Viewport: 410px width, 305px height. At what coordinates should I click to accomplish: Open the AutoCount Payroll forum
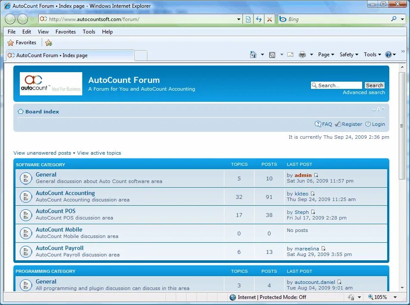pyautogui.click(x=59, y=248)
